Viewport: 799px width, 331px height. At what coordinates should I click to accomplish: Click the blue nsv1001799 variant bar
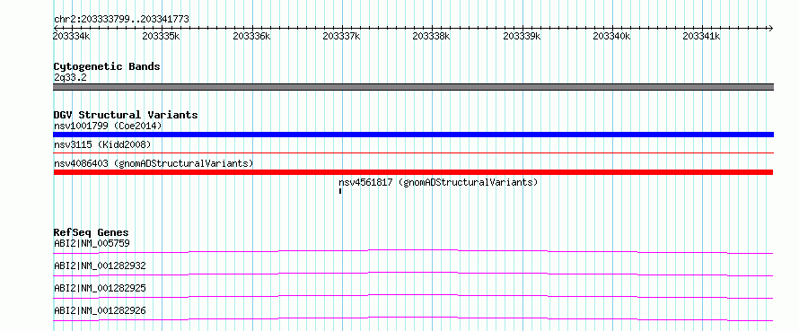(413, 135)
